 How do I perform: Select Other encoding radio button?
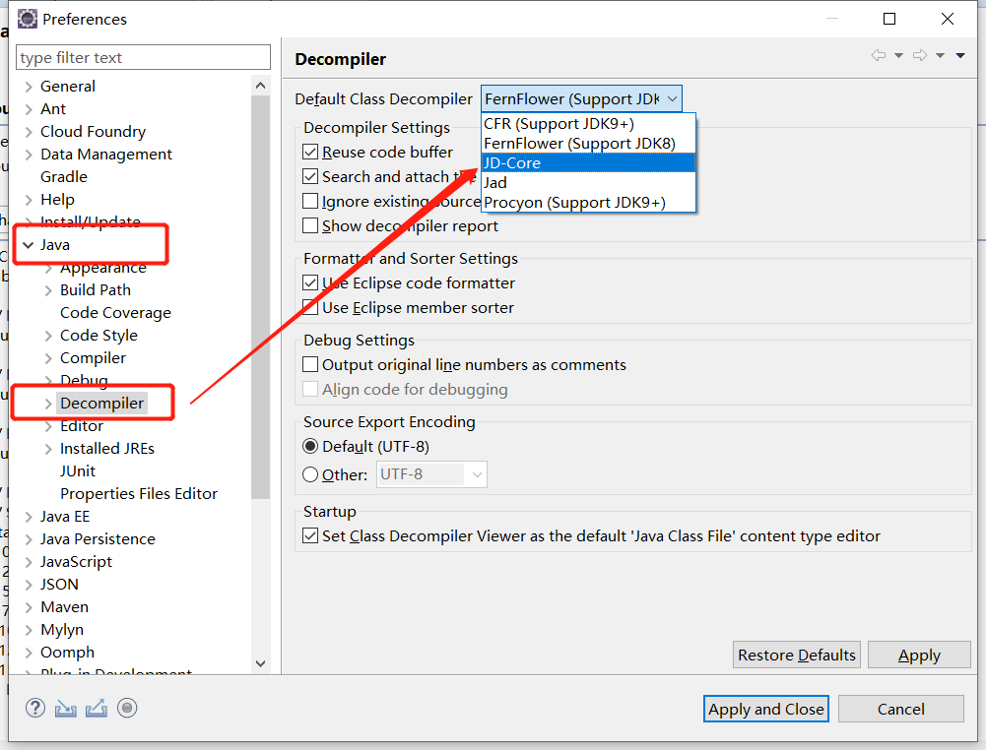point(310,474)
